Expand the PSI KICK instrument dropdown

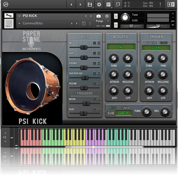[x=19, y=16]
